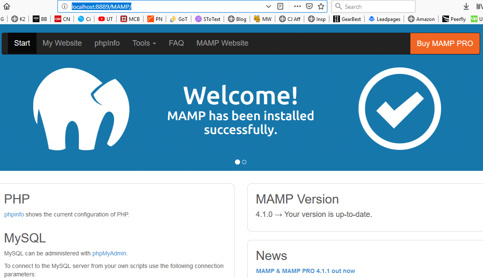483x278 pixels.
Task: Click the Welcome! banner heading
Action: point(240,95)
